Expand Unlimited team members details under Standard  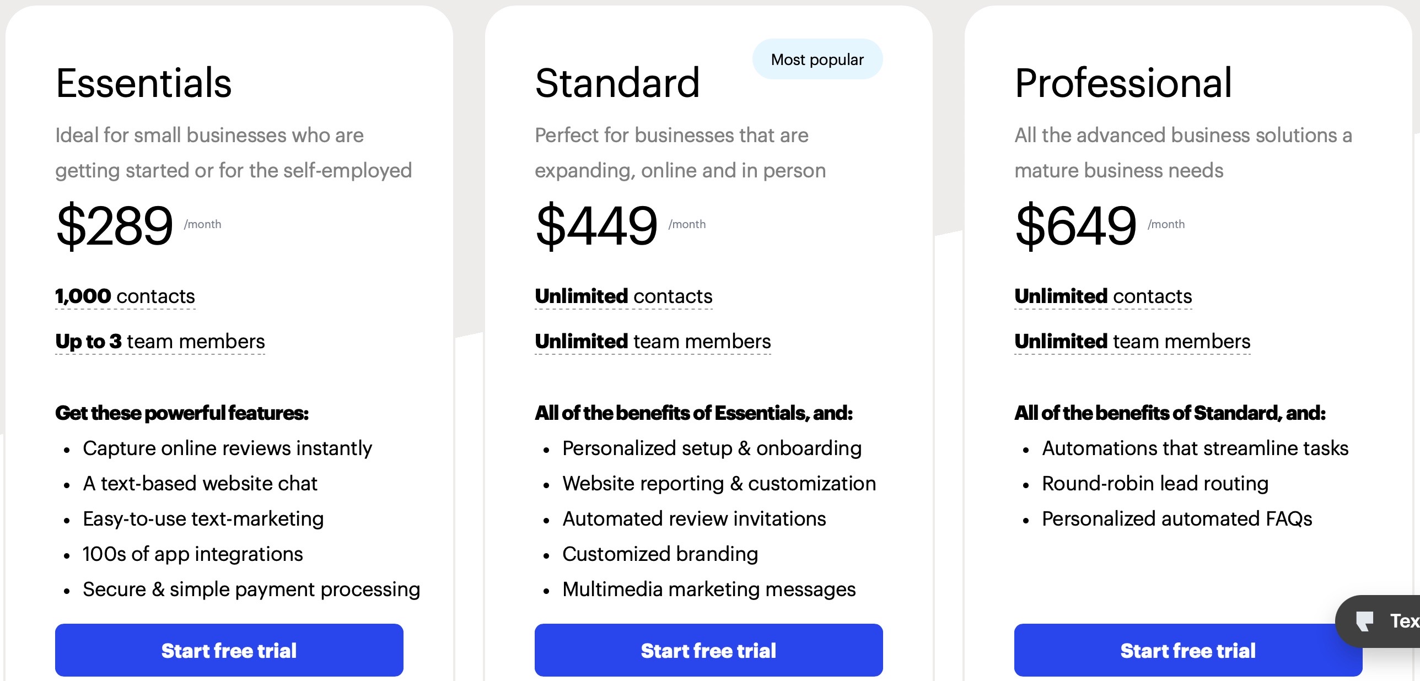[652, 342]
